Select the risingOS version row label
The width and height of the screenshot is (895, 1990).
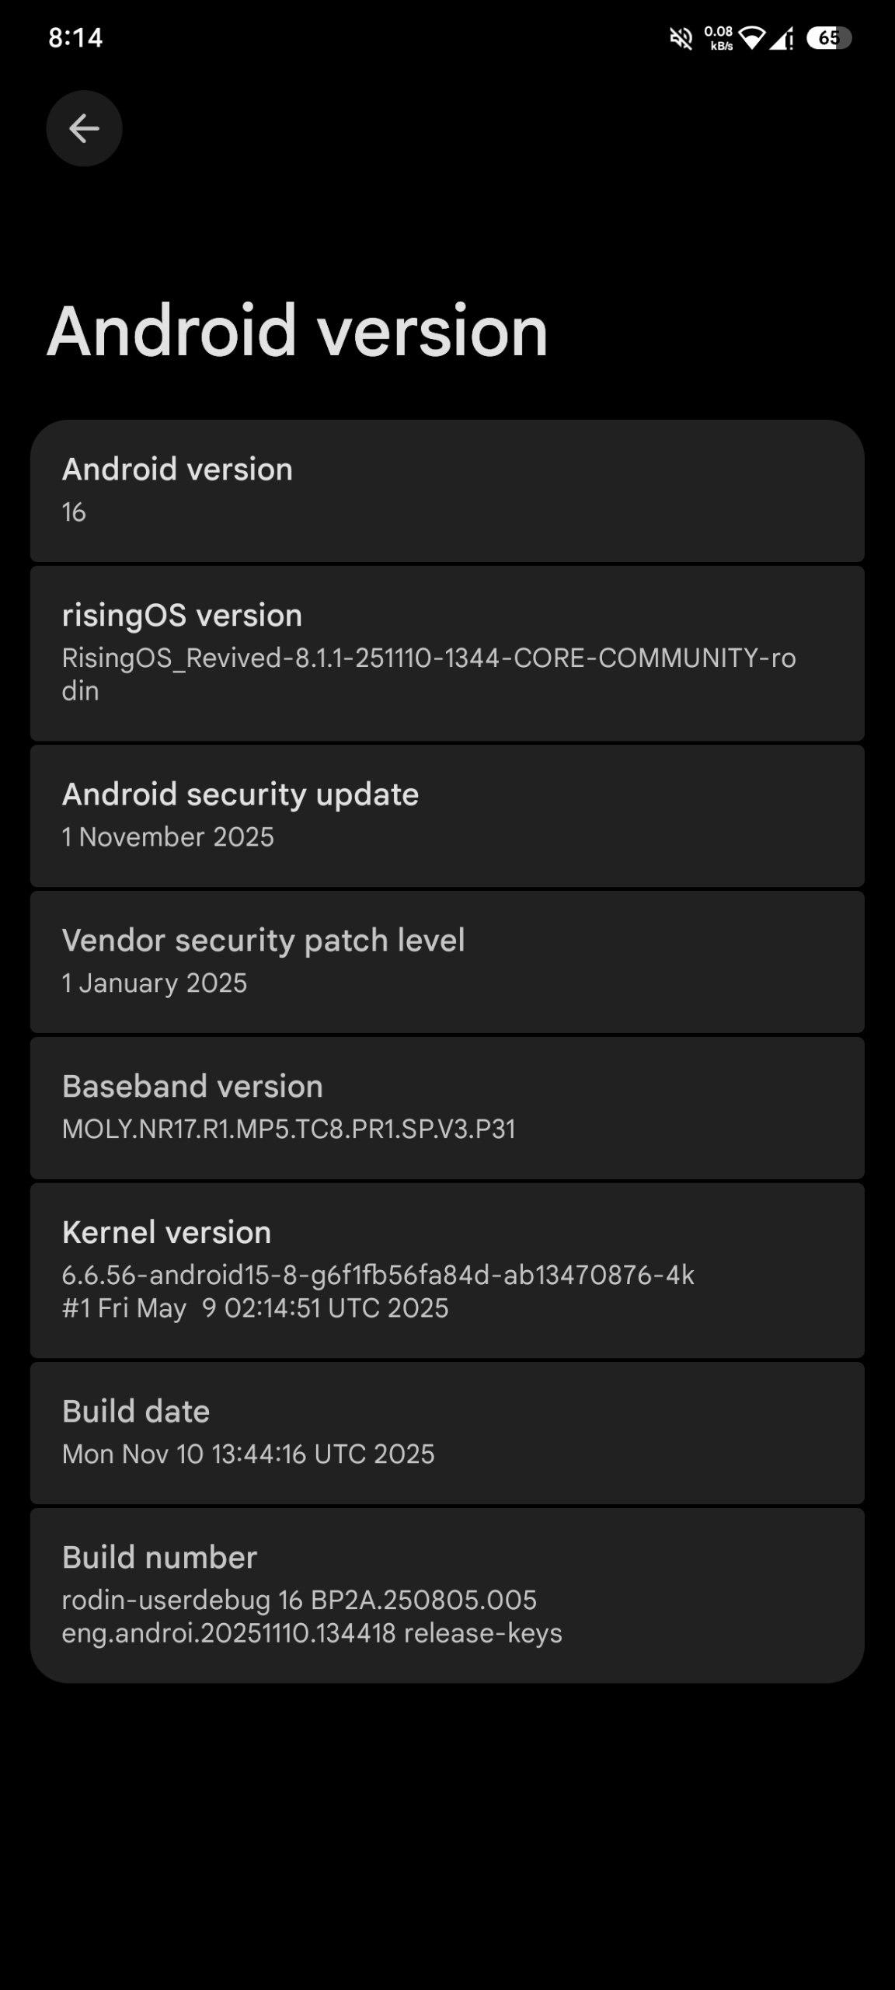[x=182, y=615]
